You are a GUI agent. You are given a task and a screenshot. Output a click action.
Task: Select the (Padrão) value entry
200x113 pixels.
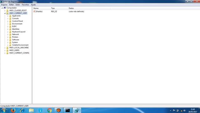tap(39, 12)
